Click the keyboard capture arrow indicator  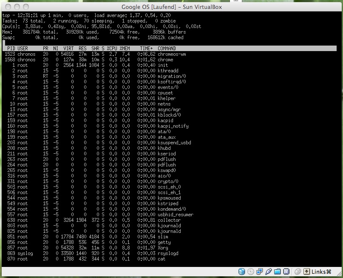306,272
